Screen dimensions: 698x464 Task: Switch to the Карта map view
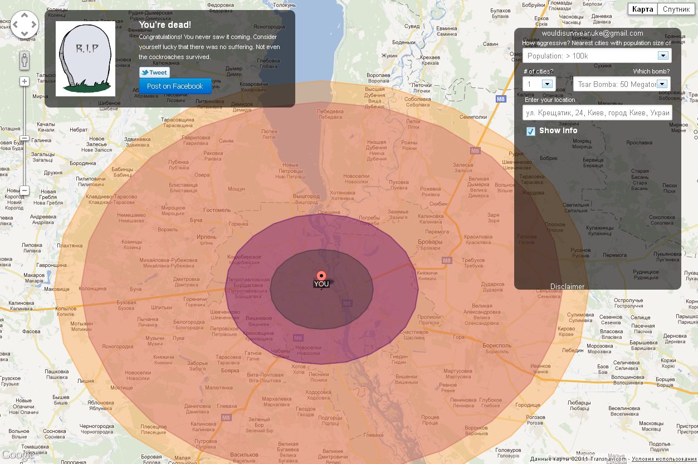tap(643, 9)
